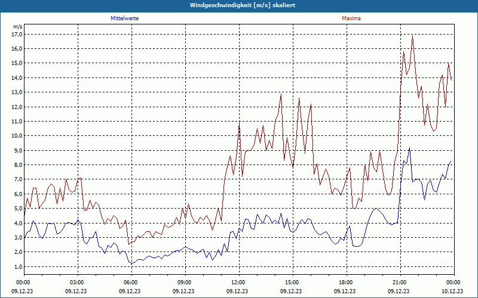Click the blue Mittelwerte minimum at 06:00
The height and width of the screenshot is (298, 478).
pyautogui.click(x=132, y=263)
